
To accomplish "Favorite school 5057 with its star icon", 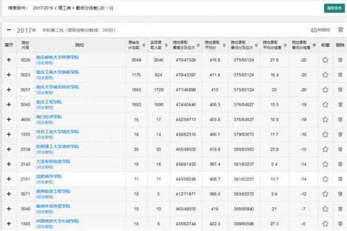I will [325, 90].
